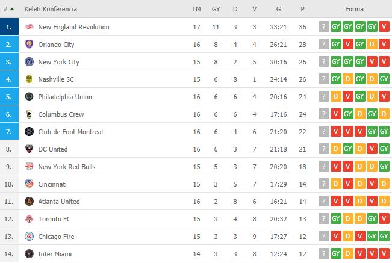Image resolution: width=392 pixels, height=263 pixels.
Task: Click the Atlanta United logo icon
Action: tap(29, 202)
